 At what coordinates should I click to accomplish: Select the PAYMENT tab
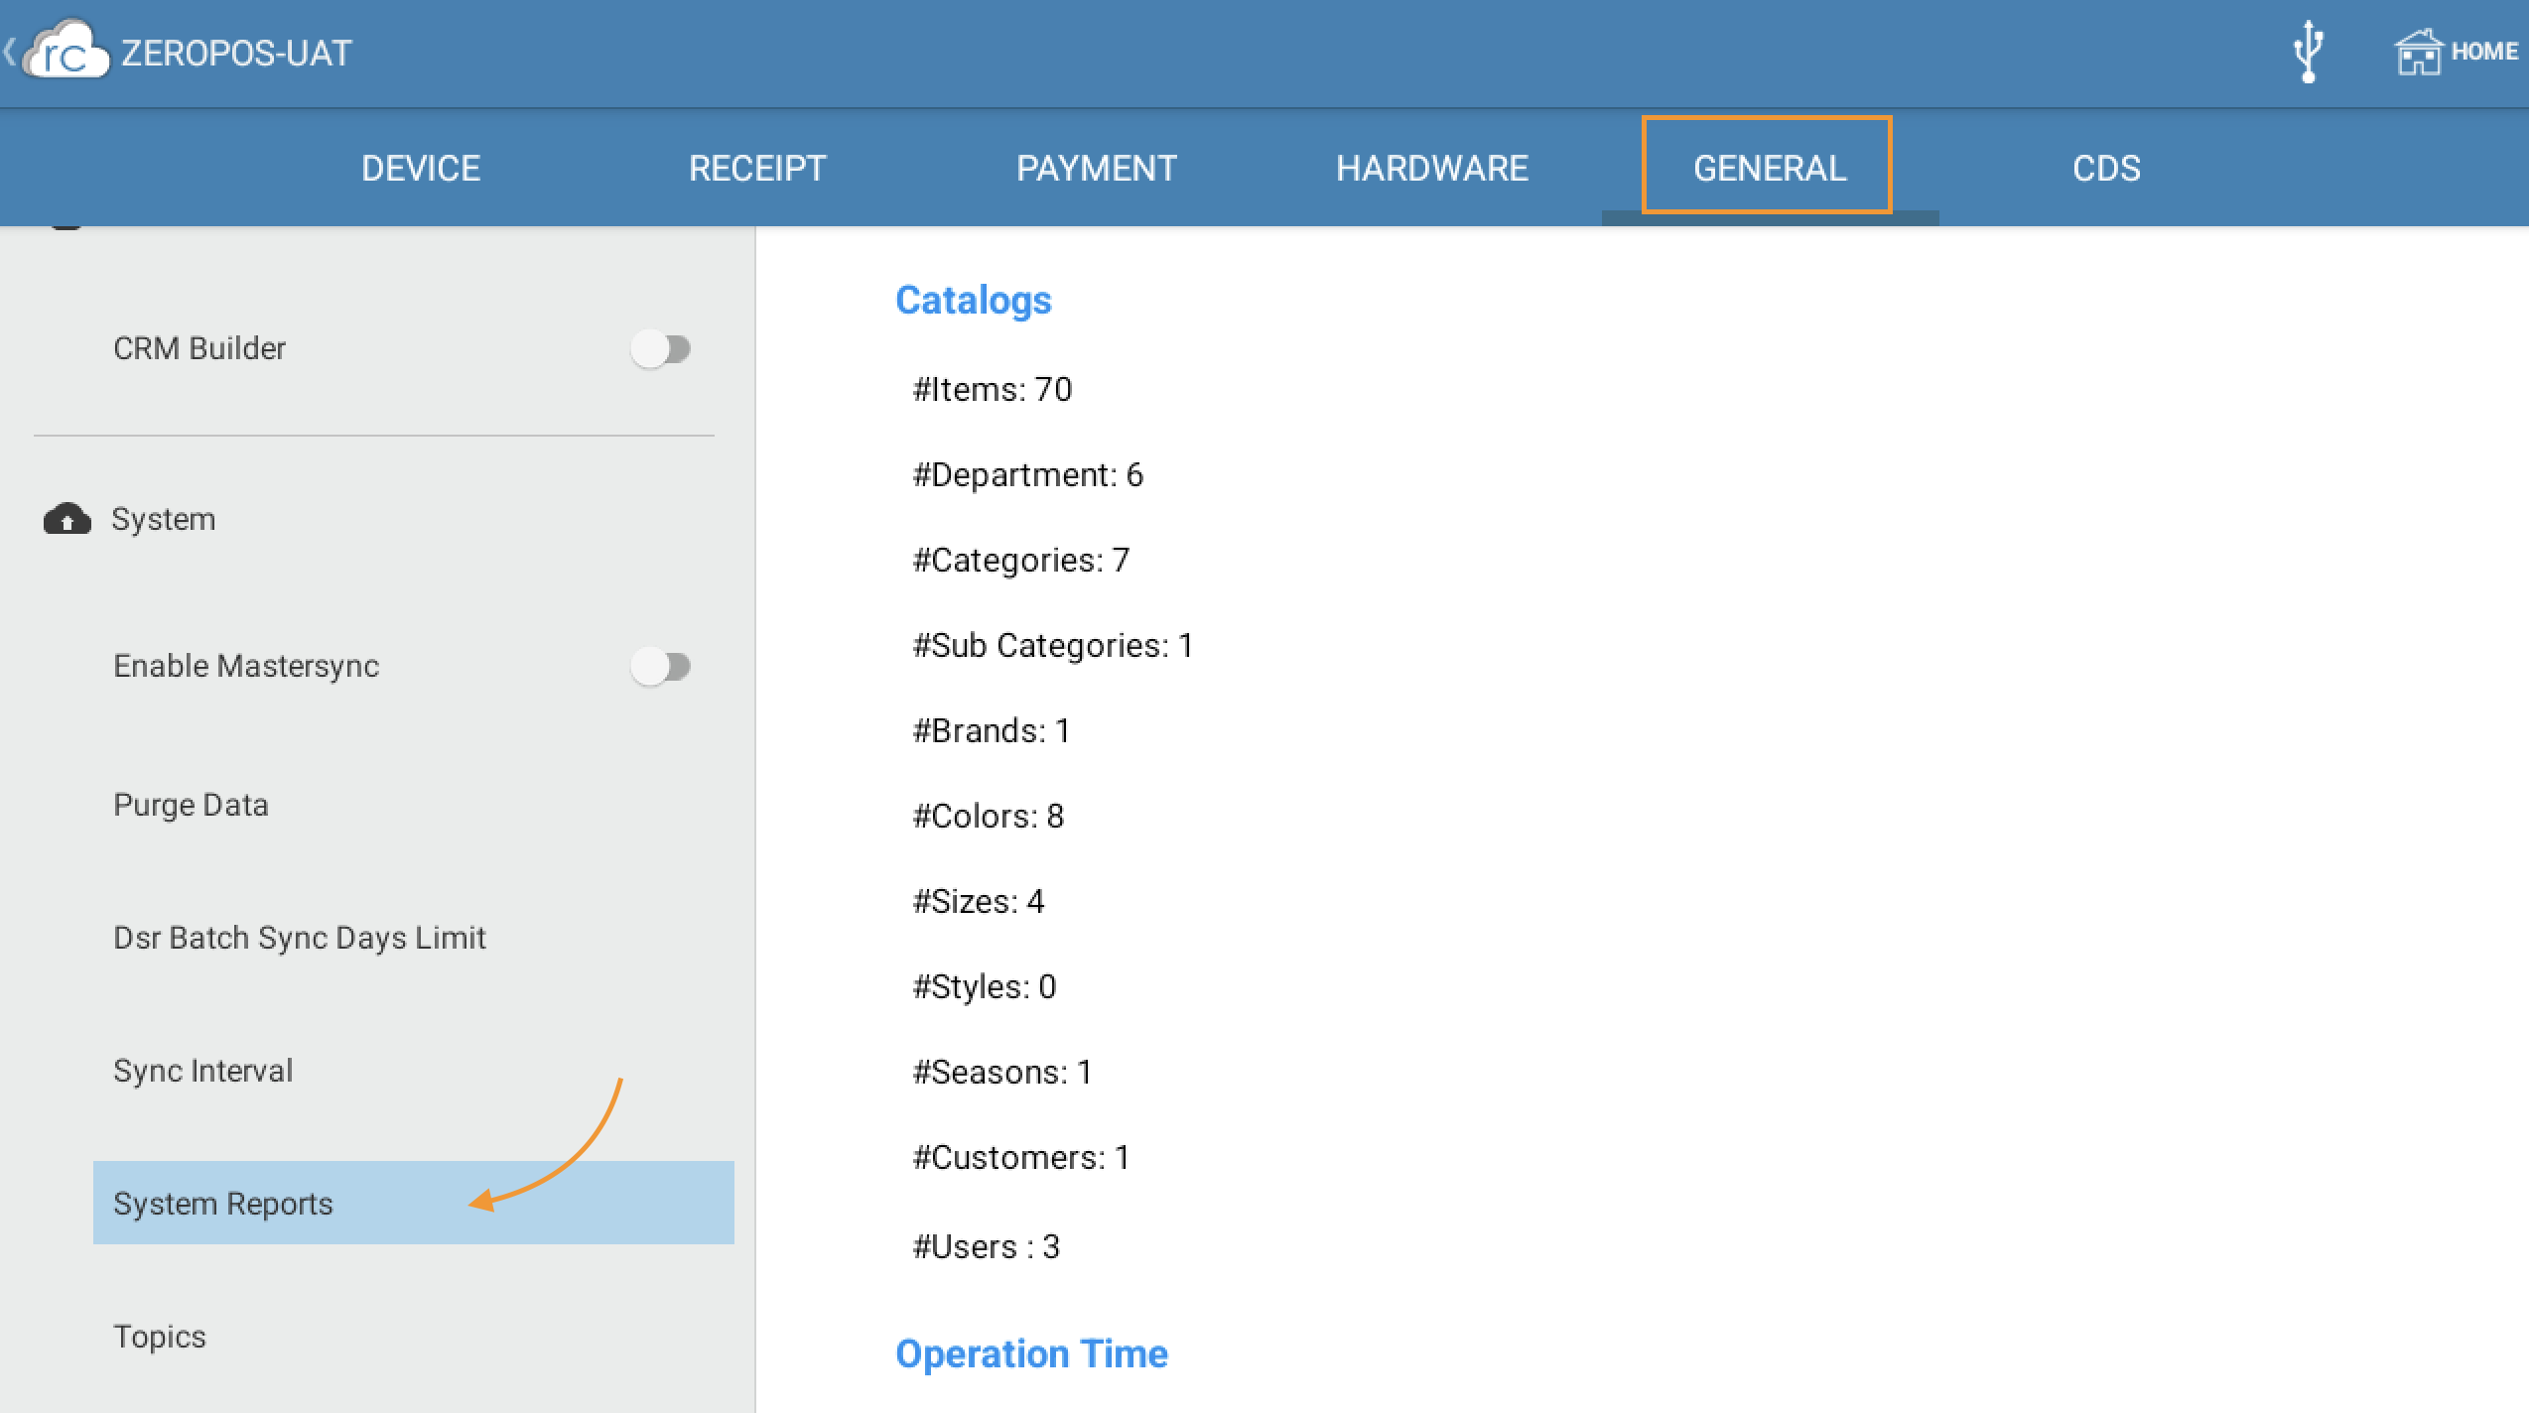coord(1096,168)
